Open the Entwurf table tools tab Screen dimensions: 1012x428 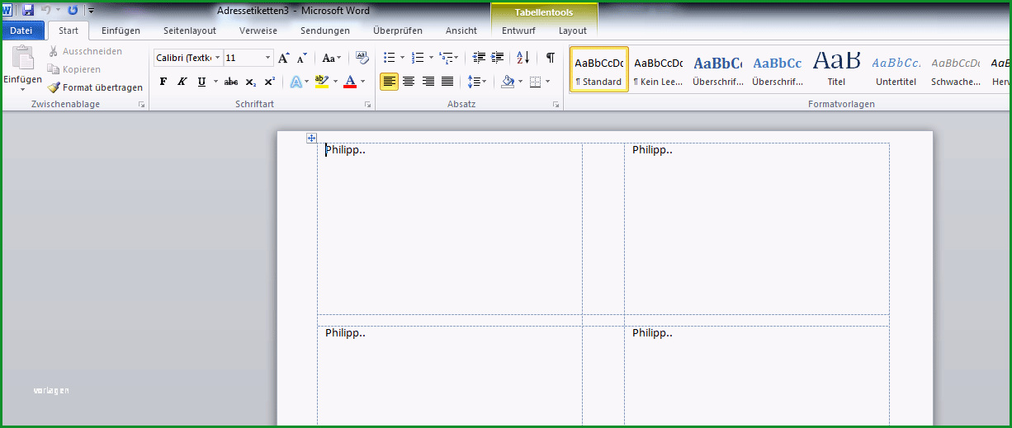point(518,31)
